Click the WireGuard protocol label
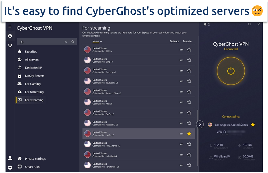 pos(222,156)
